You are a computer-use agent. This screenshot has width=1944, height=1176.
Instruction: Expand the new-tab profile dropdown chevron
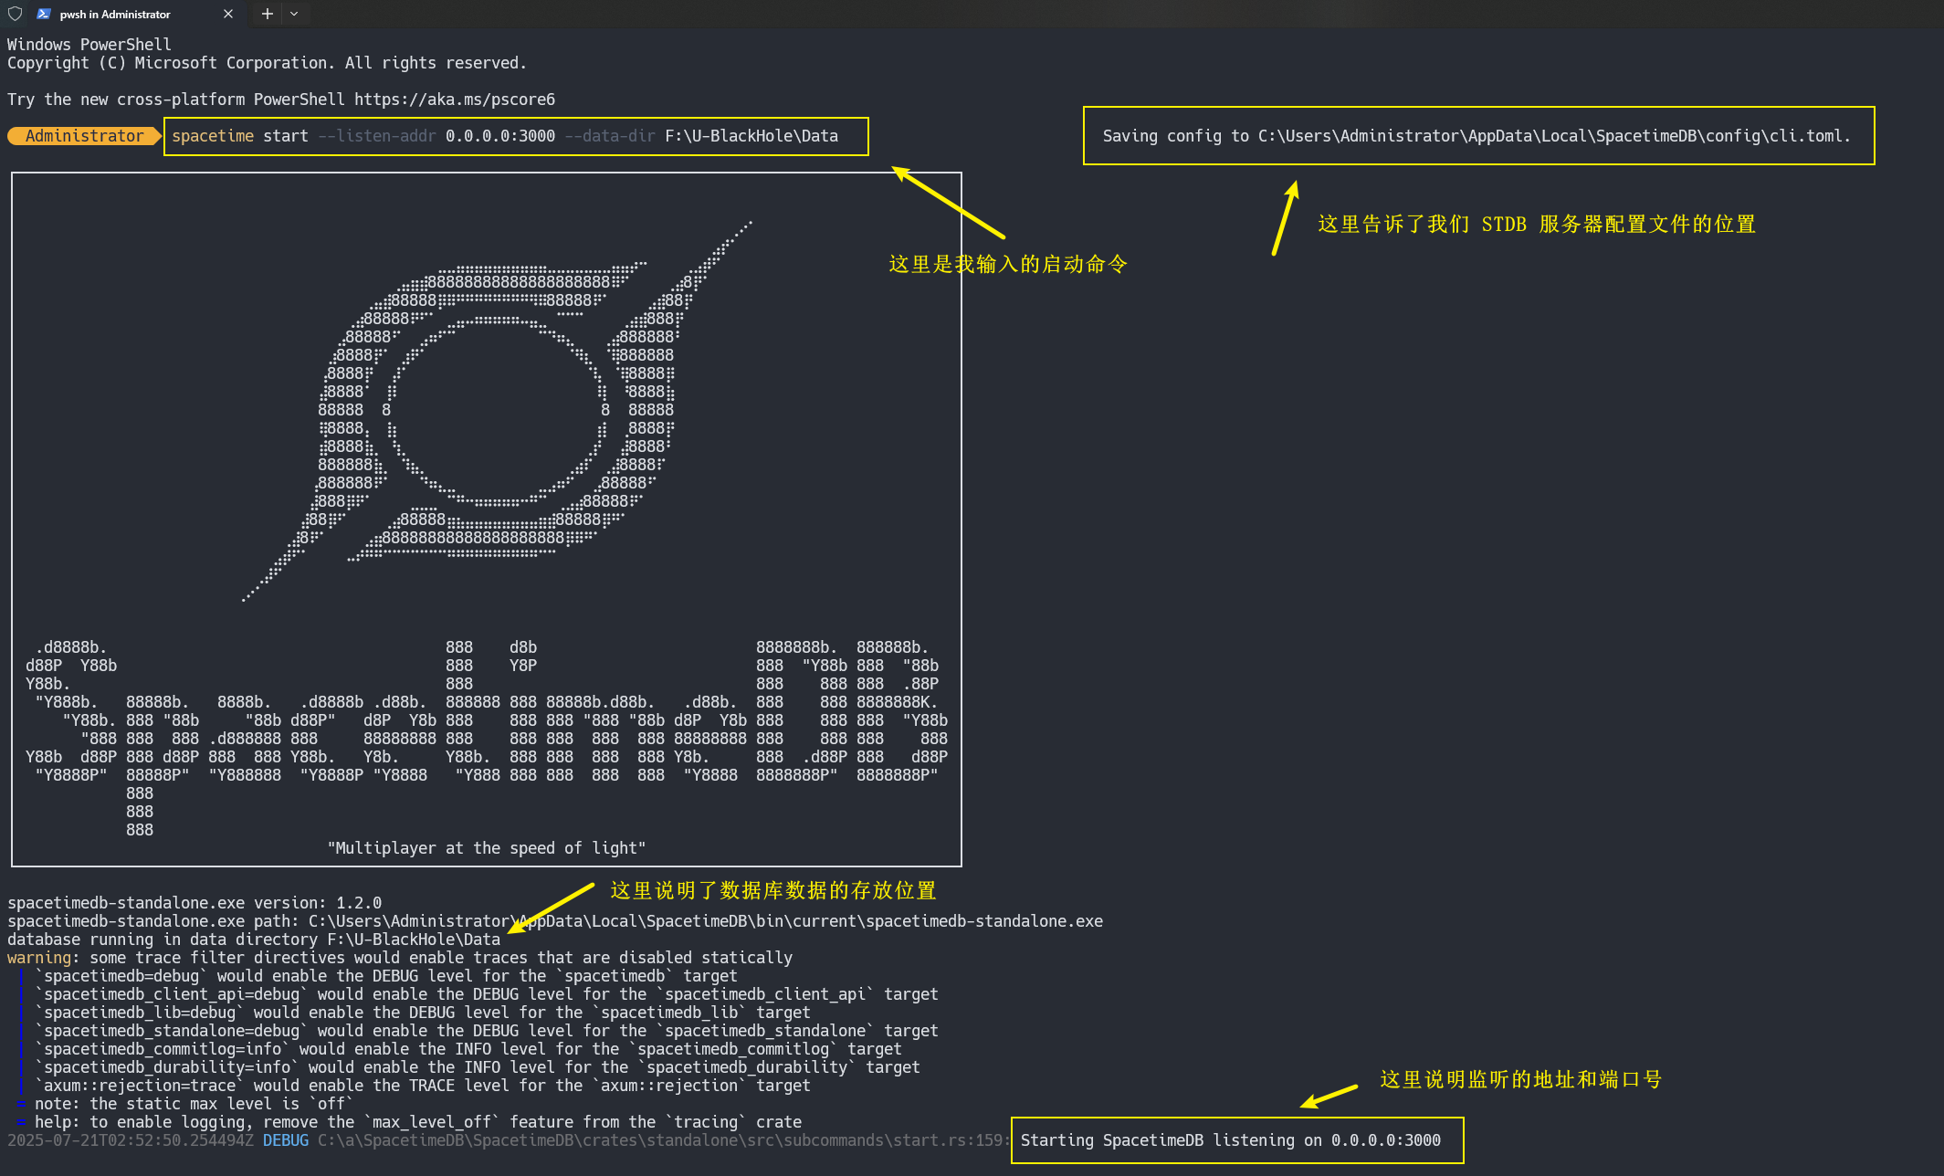point(294,14)
